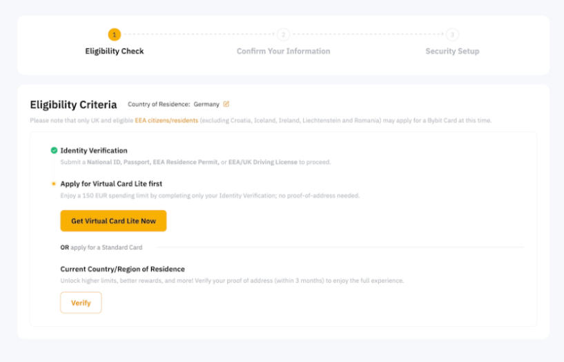Click the Eligibility Criteria heading
This screenshot has height=362, width=564.
click(73, 105)
